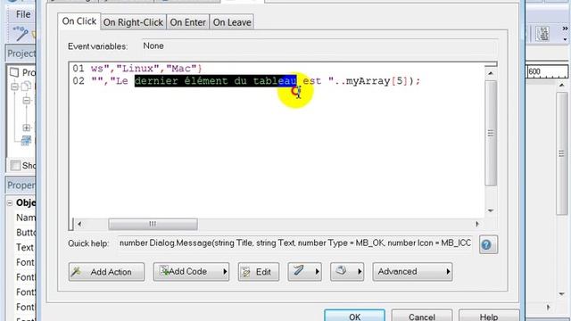Click the toolbar overflow chevron at right

[565, 29]
